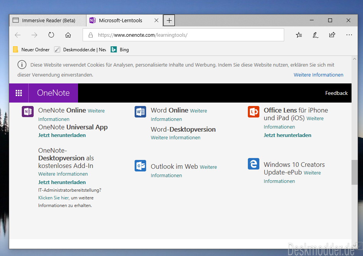Image resolution: width=363 pixels, height=256 pixels.
Task: Maximize the Edge browser window
Action: [x=330, y=20]
